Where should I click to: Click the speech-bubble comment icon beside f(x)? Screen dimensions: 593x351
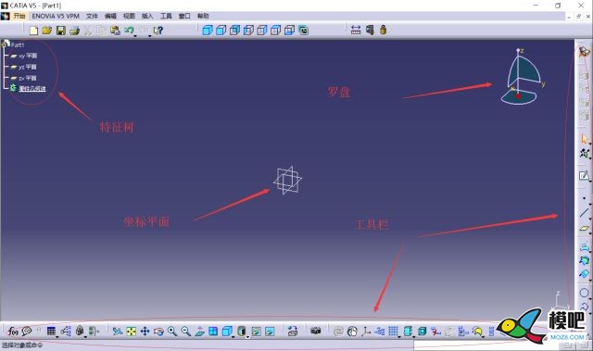click(27, 332)
